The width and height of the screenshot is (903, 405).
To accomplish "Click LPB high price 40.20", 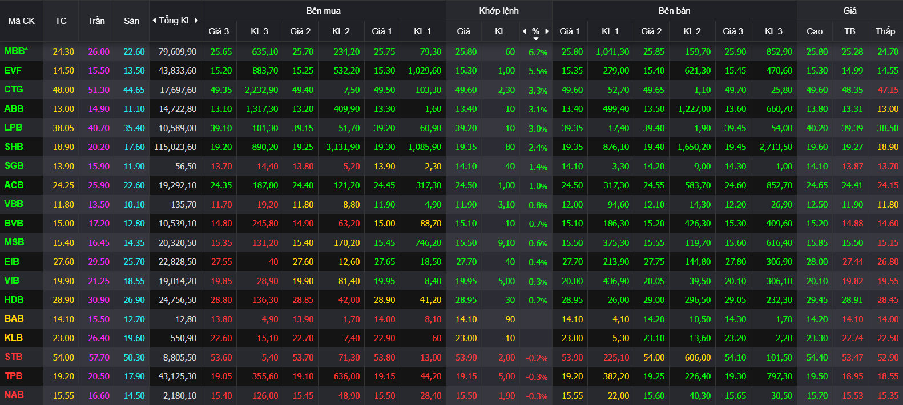I will [x=817, y=128].
